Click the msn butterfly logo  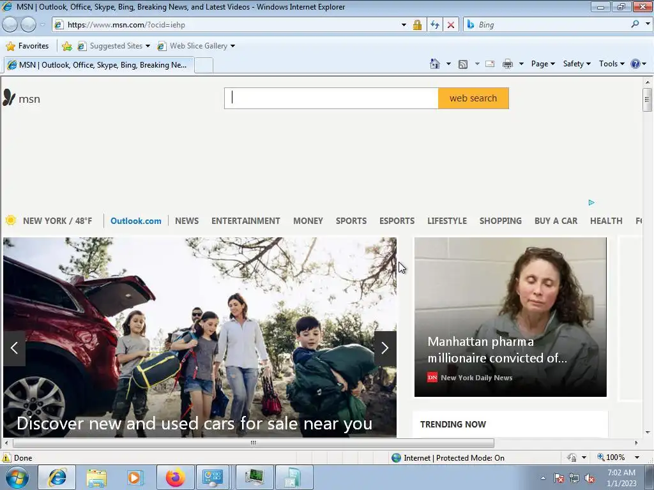click(9, 98)
